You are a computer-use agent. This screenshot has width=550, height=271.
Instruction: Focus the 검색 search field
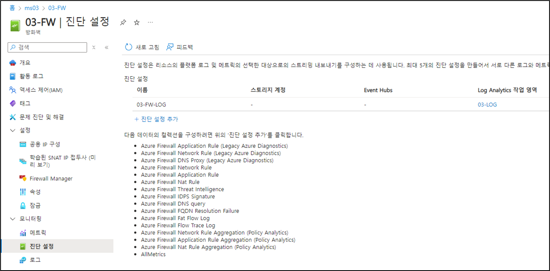point(48,48)
